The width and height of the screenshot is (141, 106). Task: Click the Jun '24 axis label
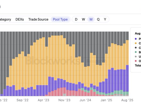[x=85, y=100]
